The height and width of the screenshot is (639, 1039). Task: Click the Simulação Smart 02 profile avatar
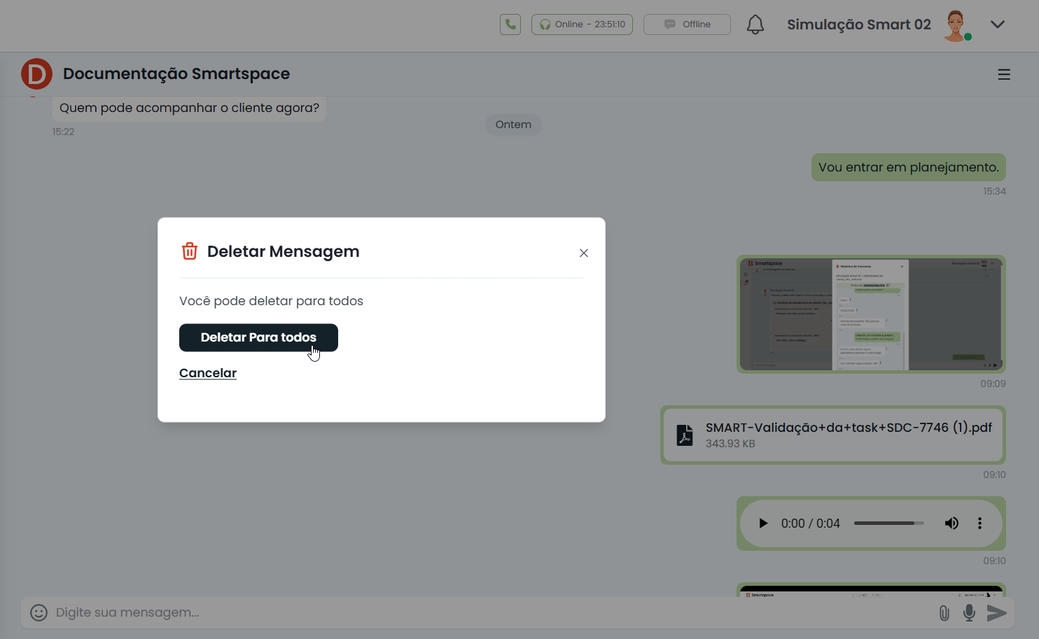(x=956, y=25)
